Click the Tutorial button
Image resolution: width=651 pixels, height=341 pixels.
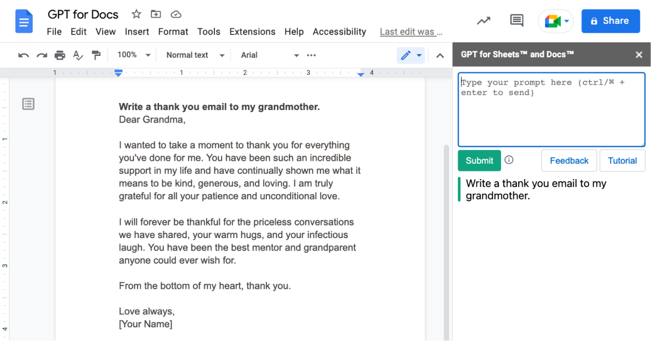click(x=622, y=161)
